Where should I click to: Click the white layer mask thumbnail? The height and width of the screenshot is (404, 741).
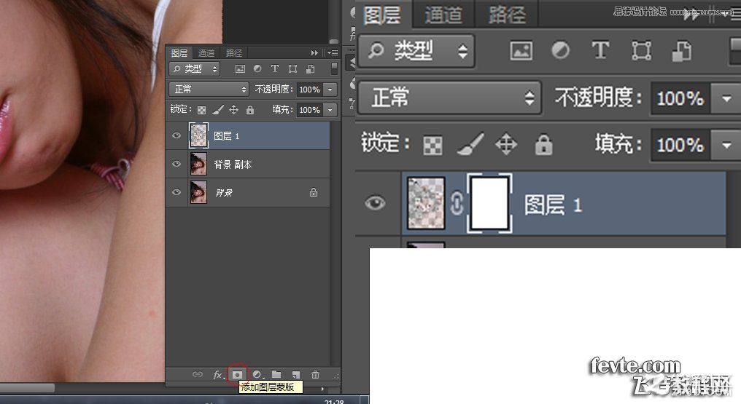pyautogui.click(x=489, y=203)
